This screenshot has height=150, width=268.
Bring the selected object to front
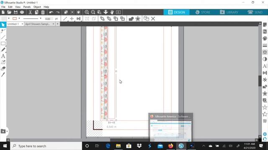tap(102, 19)
